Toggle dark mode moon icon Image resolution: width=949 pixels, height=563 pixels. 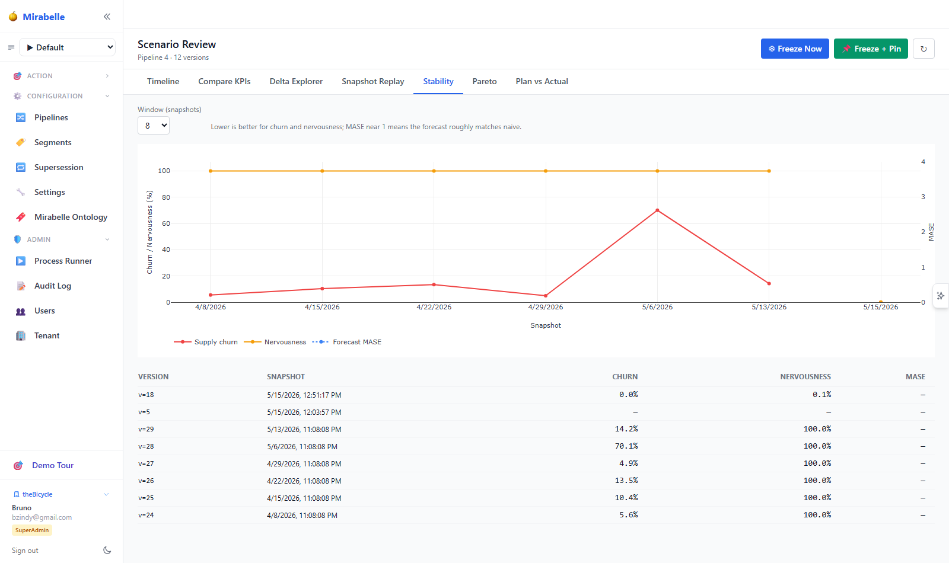107,550
